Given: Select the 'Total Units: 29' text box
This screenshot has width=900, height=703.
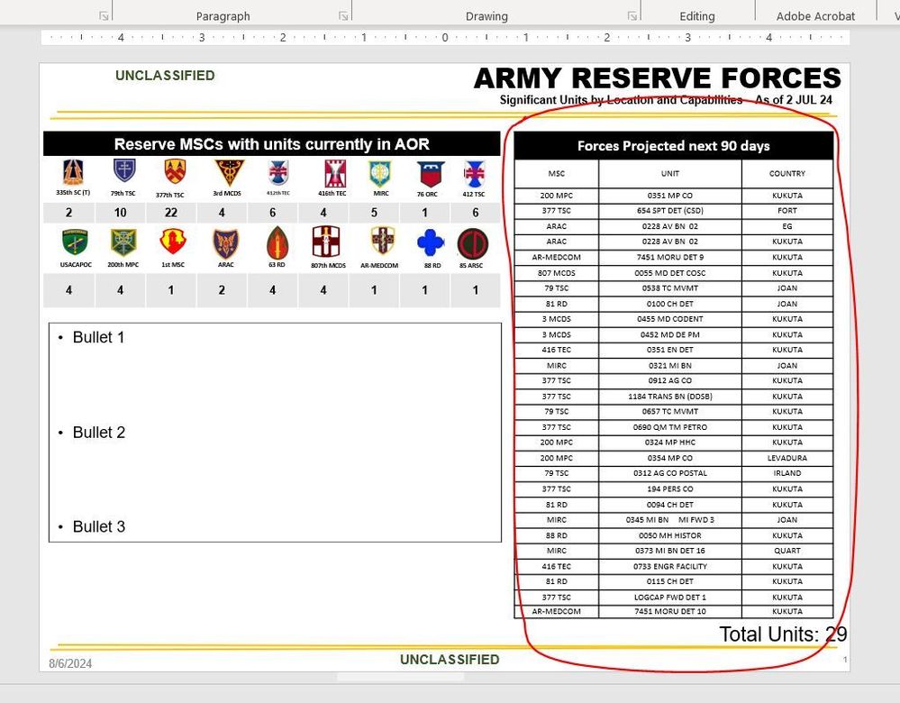Looking at the screenshot, I should pyautogui.click(x=783, y=635).
